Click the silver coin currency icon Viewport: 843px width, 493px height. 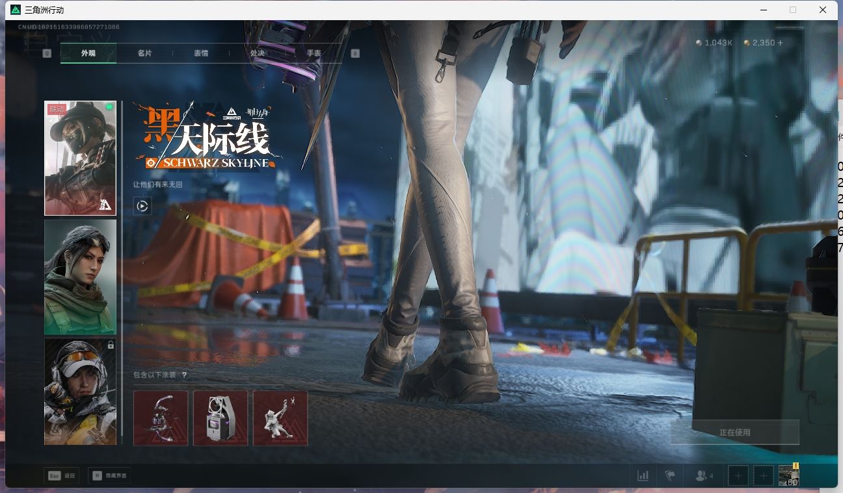coord(699,43)
